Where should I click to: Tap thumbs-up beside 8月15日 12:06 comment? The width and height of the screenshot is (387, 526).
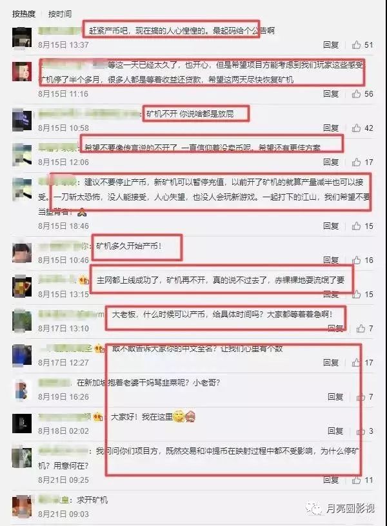coord(356,162)
